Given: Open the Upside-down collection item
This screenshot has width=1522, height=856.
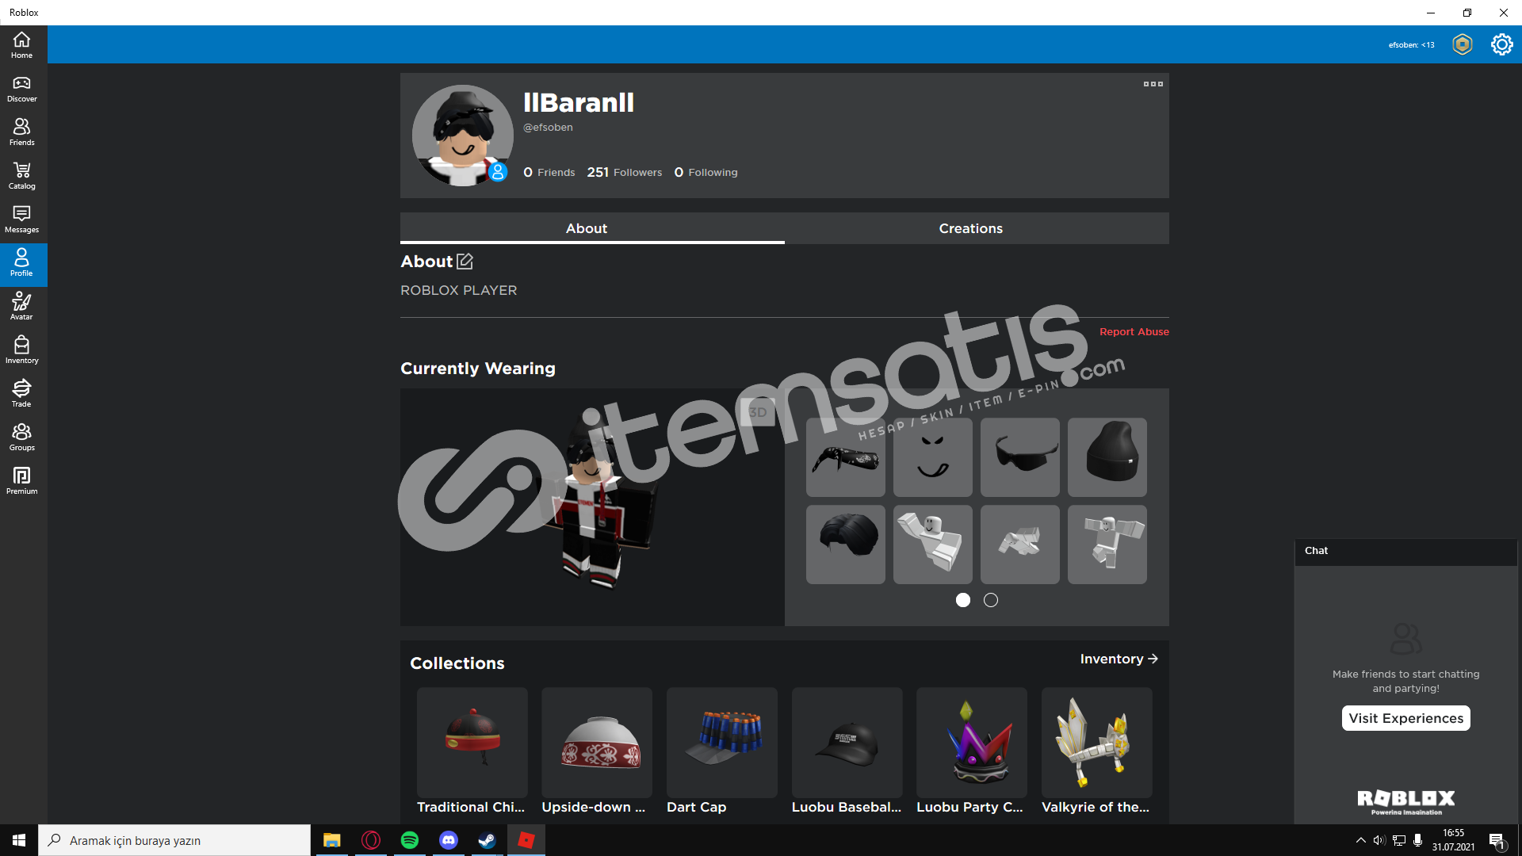Looking at the screenshot, I should [x=597, y=751].
